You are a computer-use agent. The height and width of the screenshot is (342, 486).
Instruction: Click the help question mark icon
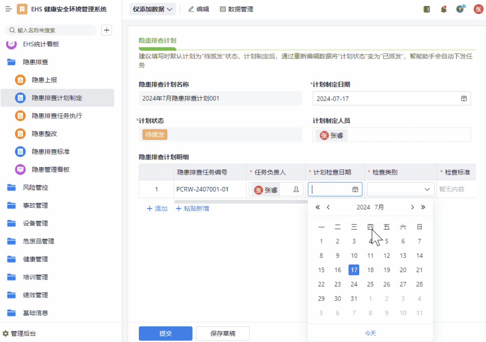460,9
